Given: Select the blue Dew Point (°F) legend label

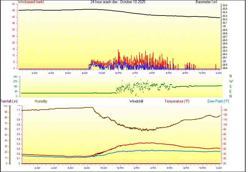Looking at the screenshot, I should point(218,101).
